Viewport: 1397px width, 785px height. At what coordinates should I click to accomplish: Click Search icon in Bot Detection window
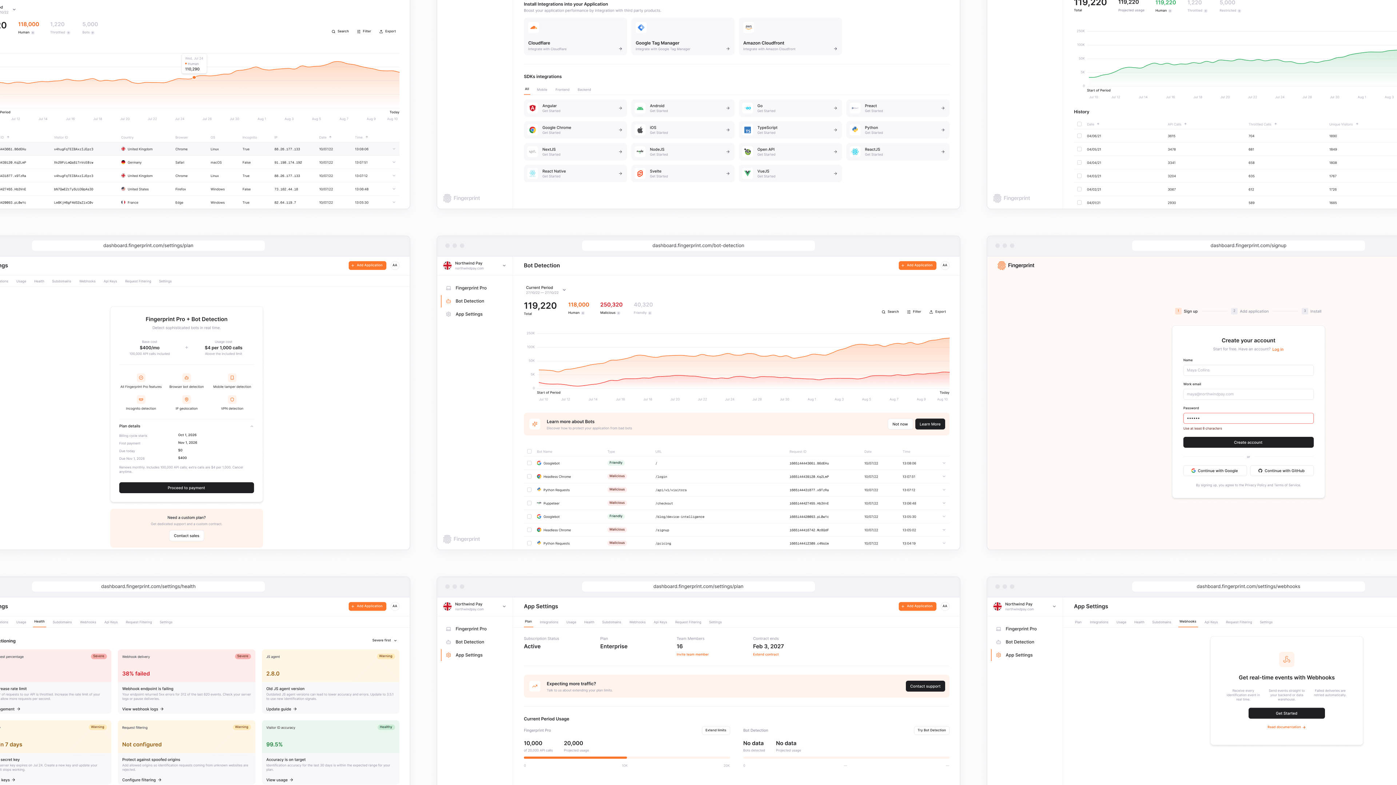(883, 312)
